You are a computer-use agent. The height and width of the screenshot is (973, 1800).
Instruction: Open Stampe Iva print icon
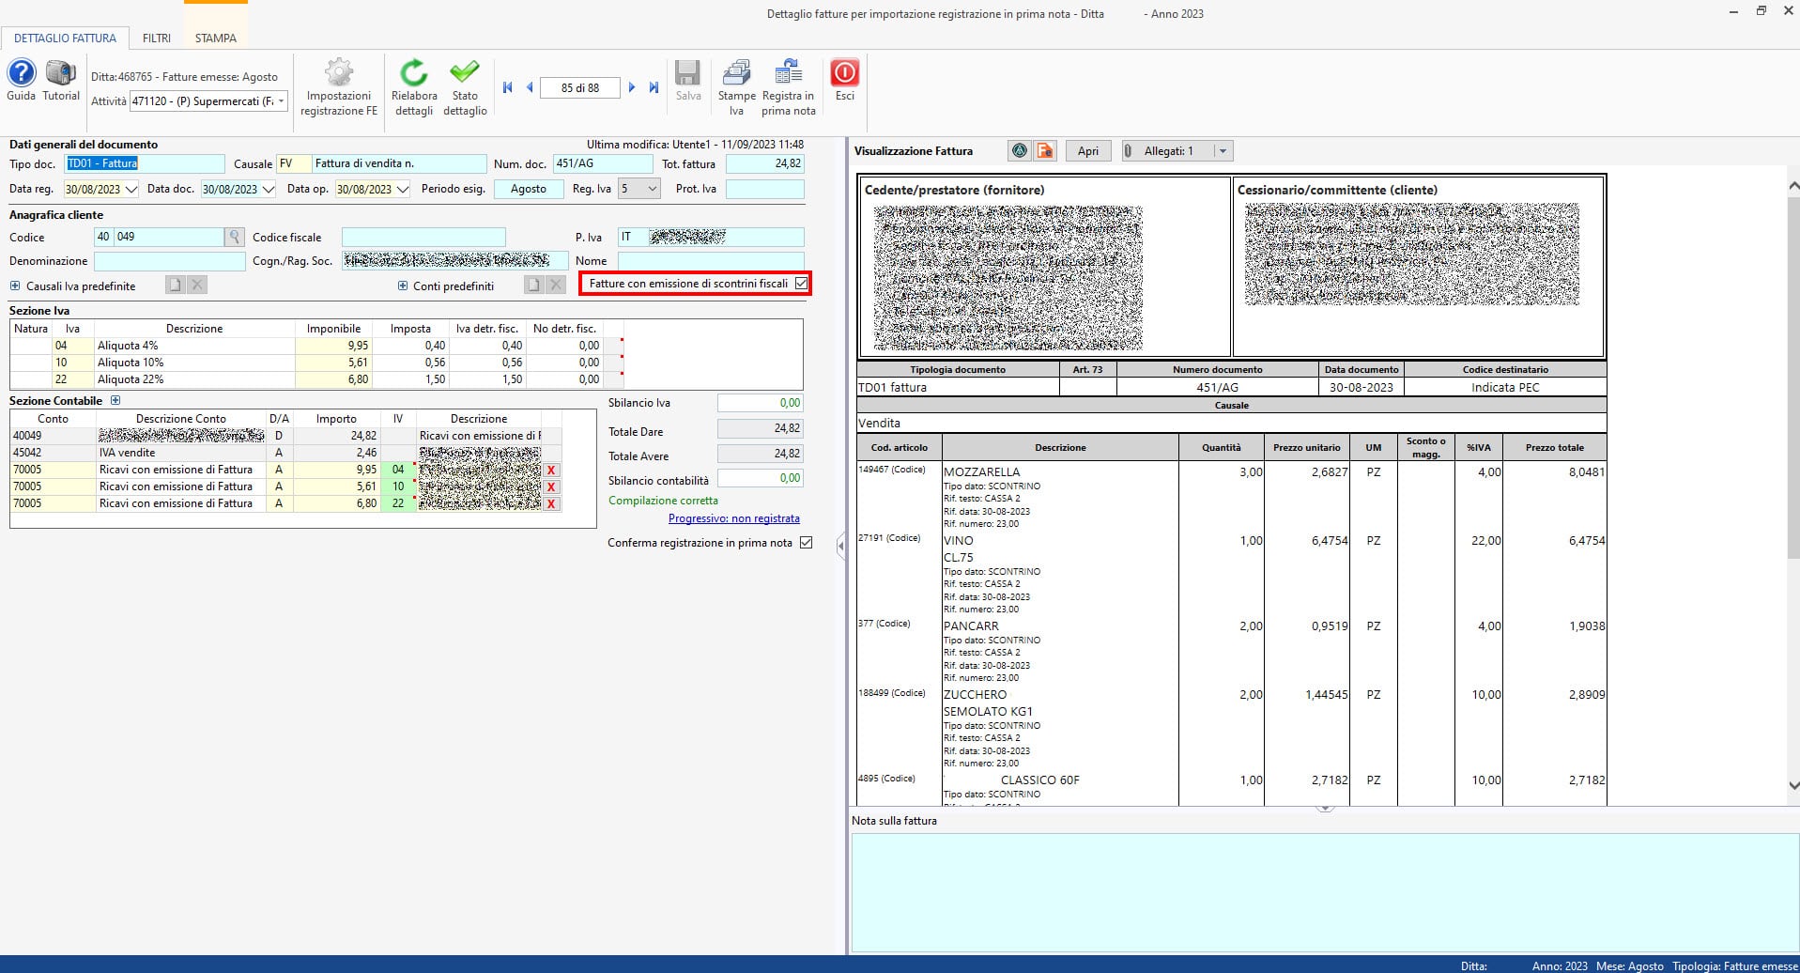point(736,74)
